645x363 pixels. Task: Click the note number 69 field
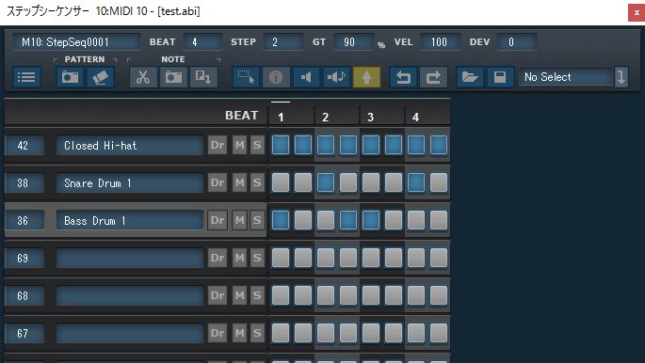pyautogui.click(x=24, y=259)
